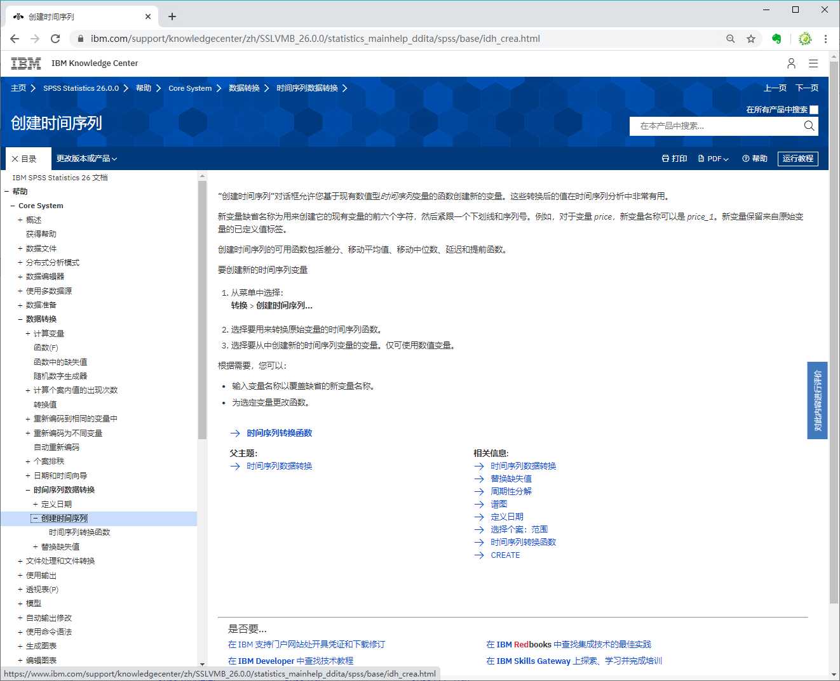This screenshot has width=840, height=681.
Task: Select 日期和时间向导 in the tree
Action: coord(60,476)
